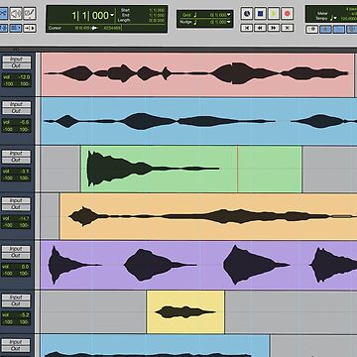
Task: Click vol -14.7 field on orange track
Action: pyautogui.click(x=16, y=218)
